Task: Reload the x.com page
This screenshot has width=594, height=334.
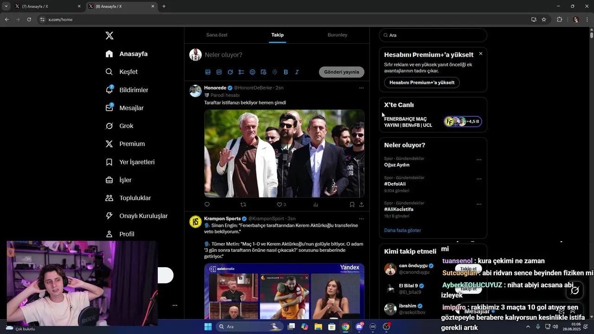Action: [29, 19]
